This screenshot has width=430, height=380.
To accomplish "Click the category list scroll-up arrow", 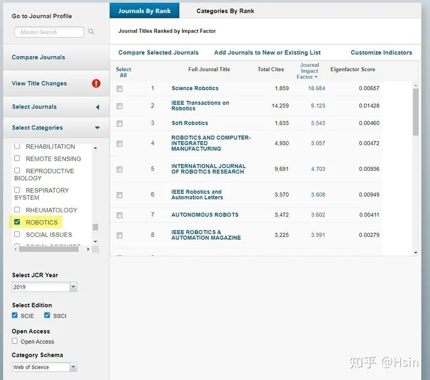I will click(96, 148).
